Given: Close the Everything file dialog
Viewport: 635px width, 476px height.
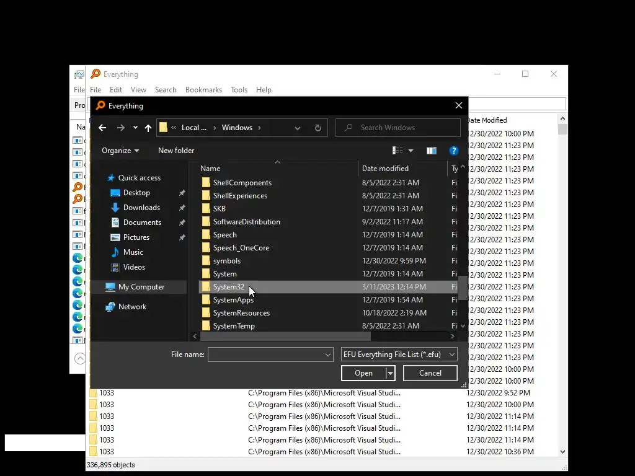Looking at the screenshot, I should tap(459, 105).
